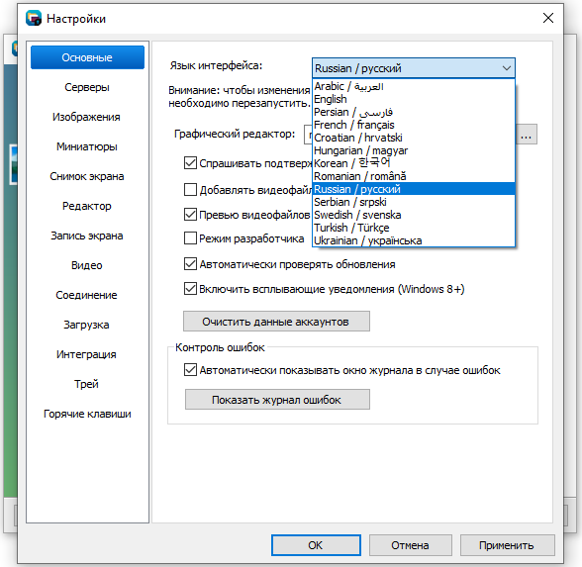Enable the "Режим разработчика" checkbox

click(190, 238)
